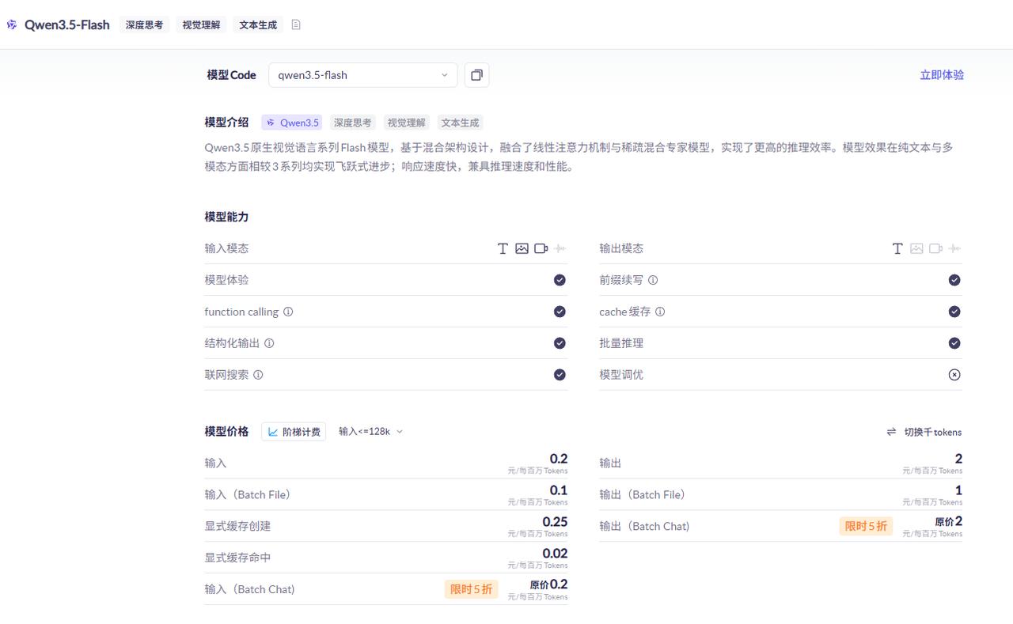Open the qwen3.5-flash model code dropdown
The image size is (1013, 624).
tap(362, 75)
